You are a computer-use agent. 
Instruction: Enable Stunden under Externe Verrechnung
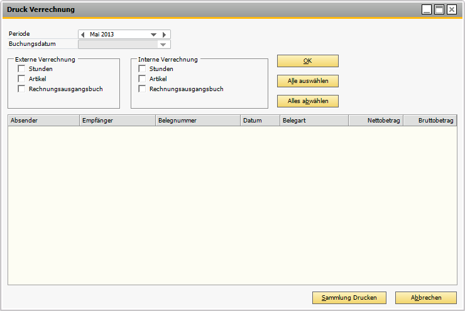22,69
